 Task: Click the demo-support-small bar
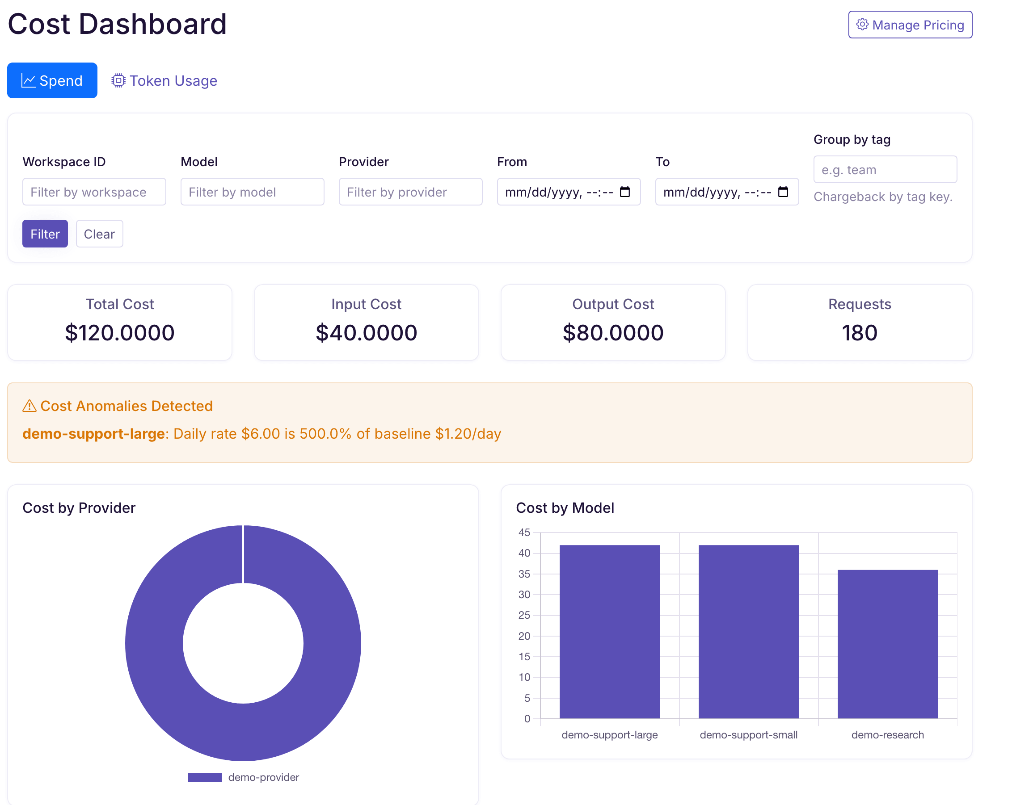749,631
